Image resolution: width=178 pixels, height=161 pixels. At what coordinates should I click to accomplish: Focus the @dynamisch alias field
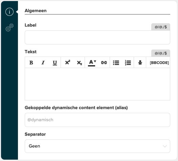click(x=97, y=120)
